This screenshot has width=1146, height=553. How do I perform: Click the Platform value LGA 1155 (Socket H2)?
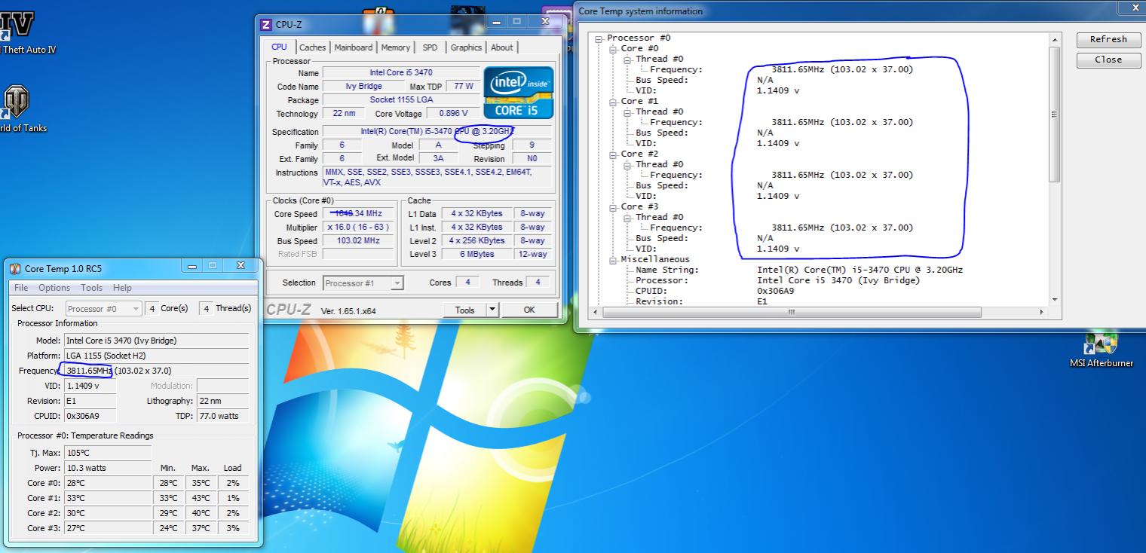pos(156,356)
